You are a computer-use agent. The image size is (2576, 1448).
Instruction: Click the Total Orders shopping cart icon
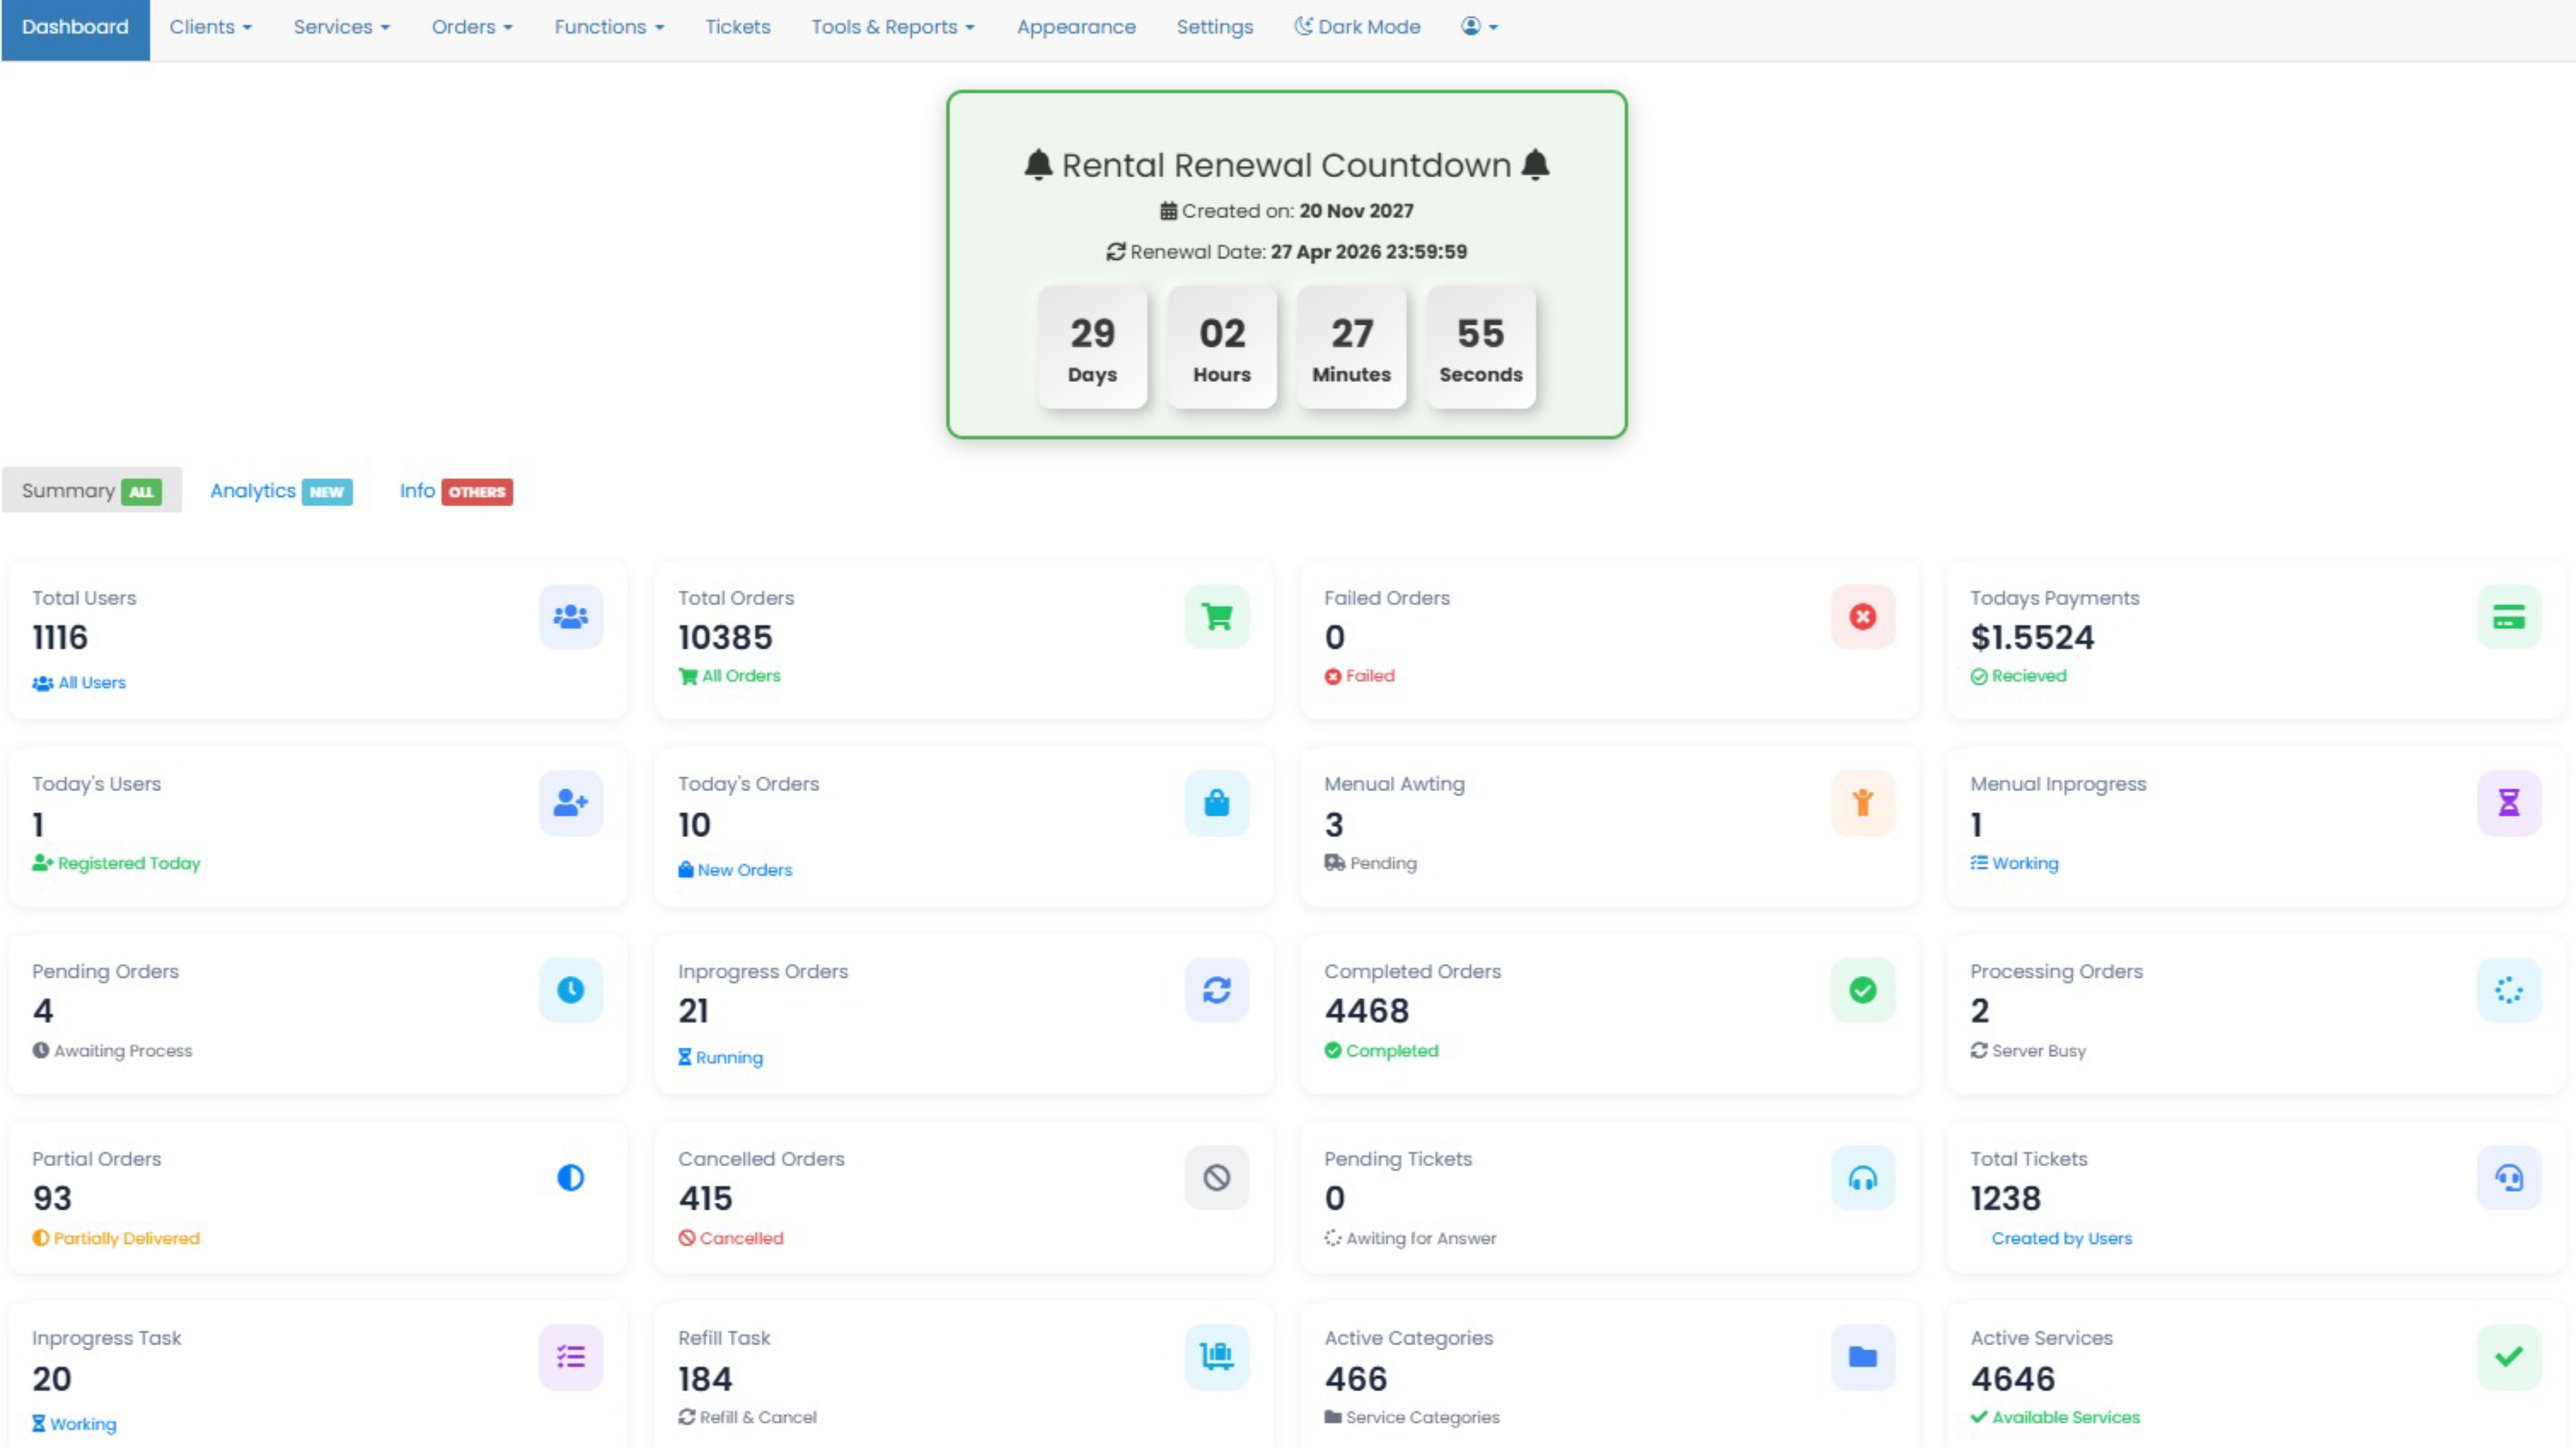point(1216,617)
